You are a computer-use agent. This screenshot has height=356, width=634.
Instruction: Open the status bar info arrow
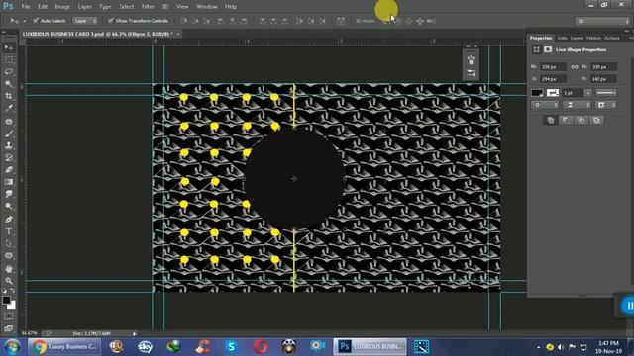tap(135, 334)
